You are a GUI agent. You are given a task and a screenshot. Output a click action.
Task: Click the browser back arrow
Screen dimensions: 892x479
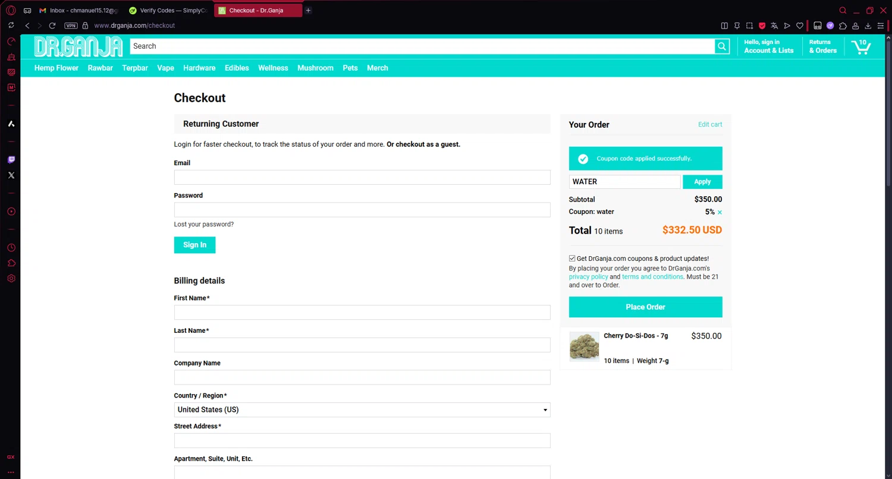(x=27, y=26)
